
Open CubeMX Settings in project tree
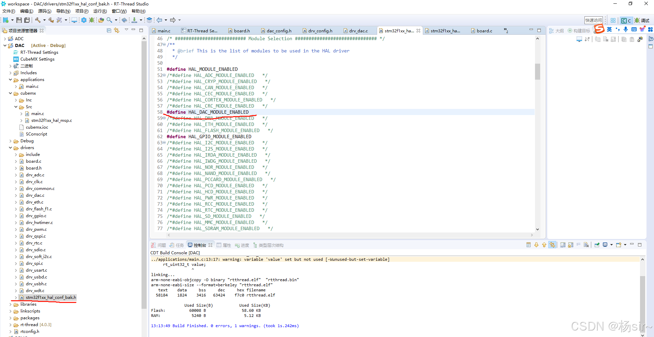pos(37,59)
